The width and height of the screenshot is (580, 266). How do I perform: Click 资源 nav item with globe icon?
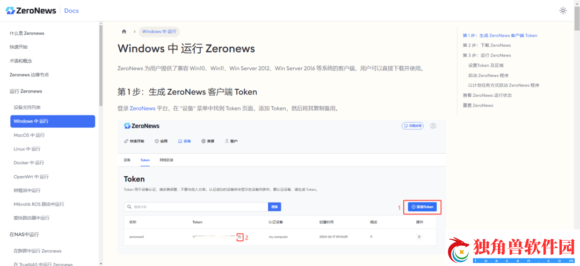208,141
